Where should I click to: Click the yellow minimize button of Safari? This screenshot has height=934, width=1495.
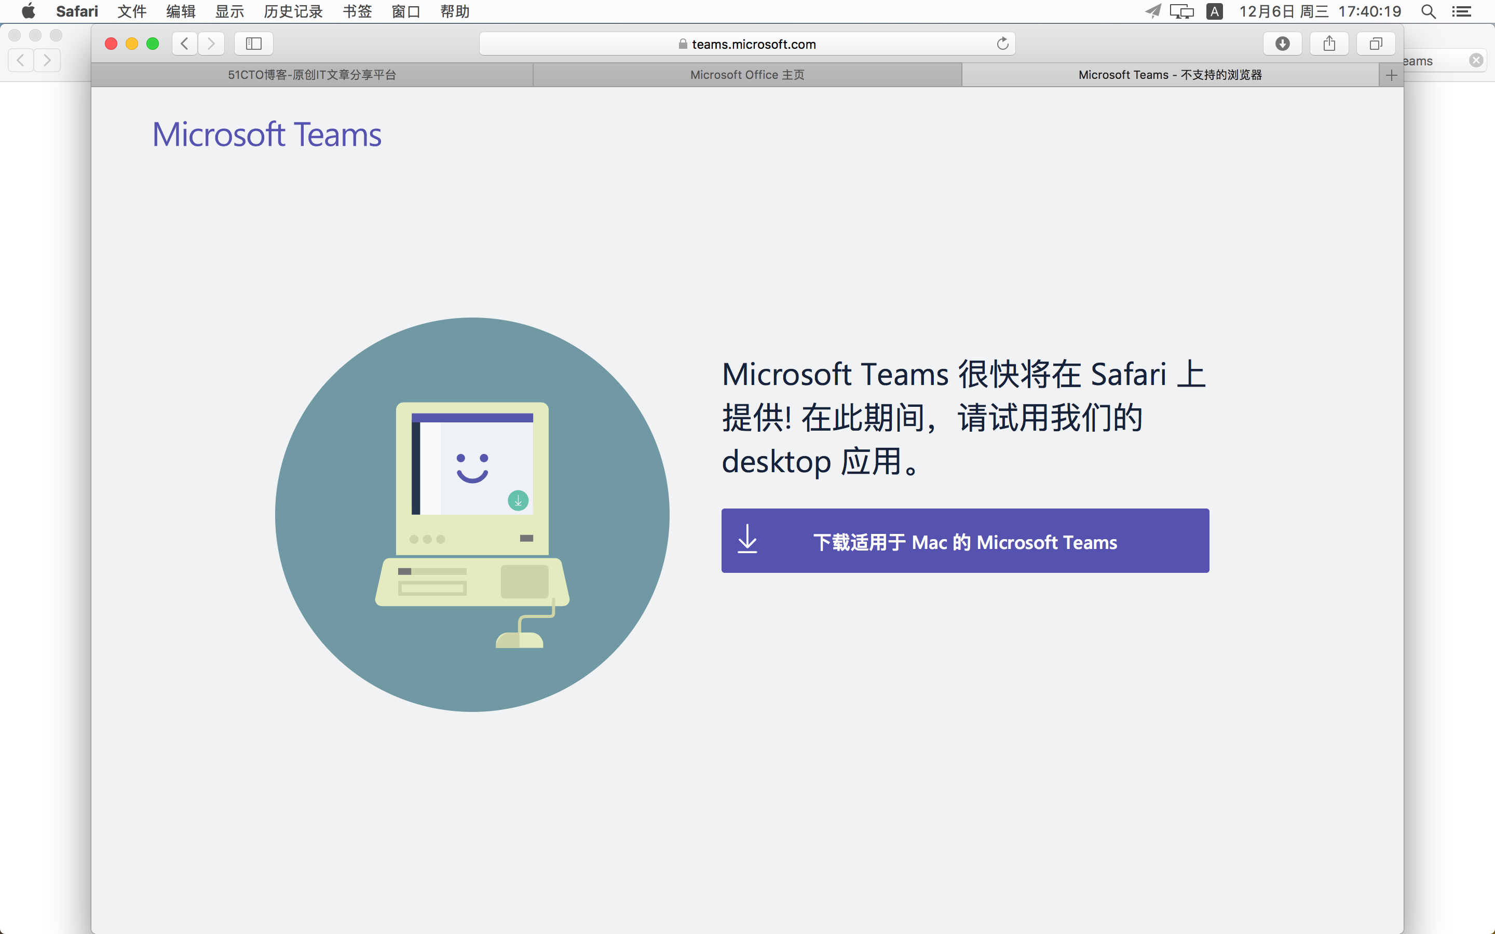pos(131,43)
